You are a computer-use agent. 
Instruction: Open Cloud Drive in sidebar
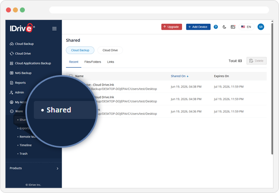coord(23,54)
